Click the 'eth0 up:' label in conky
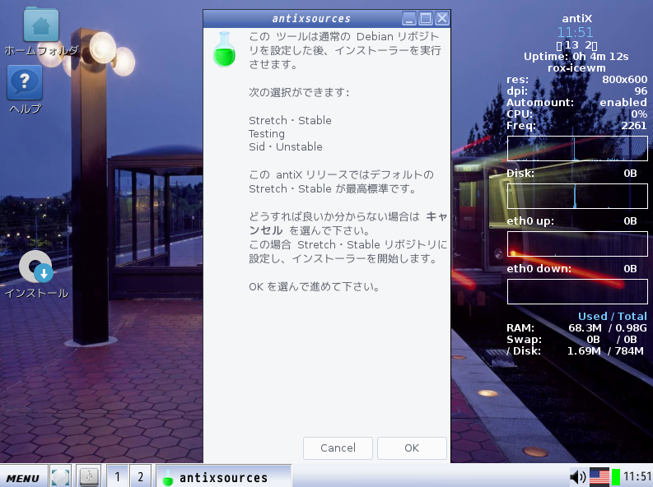 click(x=530, y=221)
